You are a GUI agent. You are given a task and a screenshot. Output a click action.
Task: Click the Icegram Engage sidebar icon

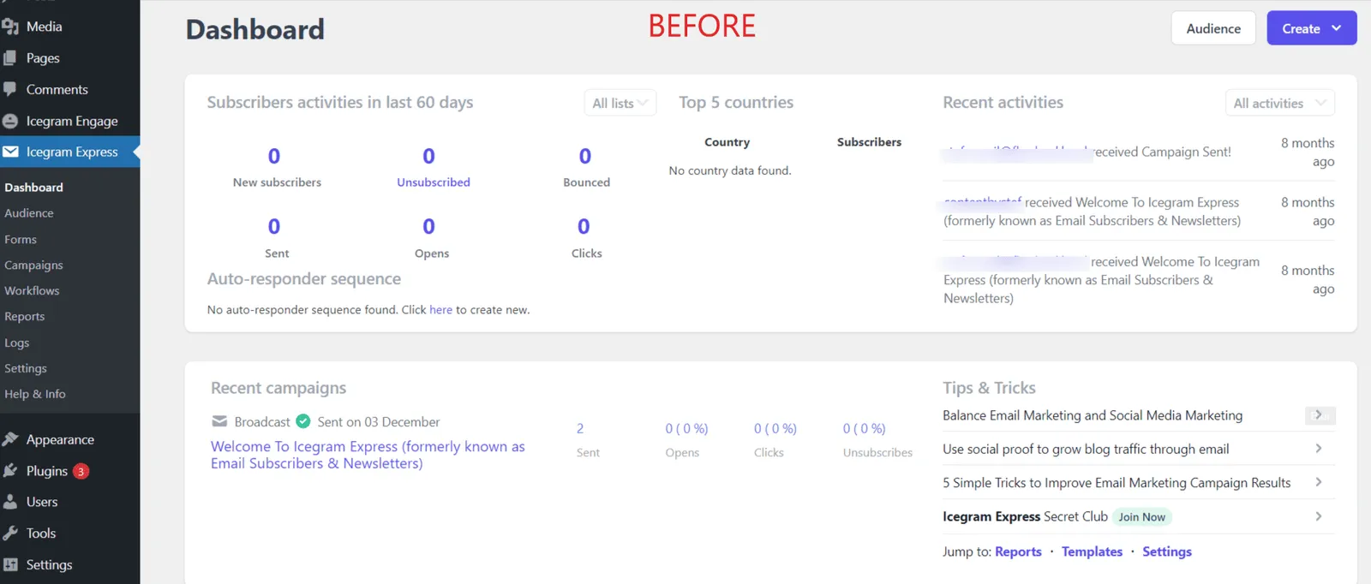click(10, 121)
